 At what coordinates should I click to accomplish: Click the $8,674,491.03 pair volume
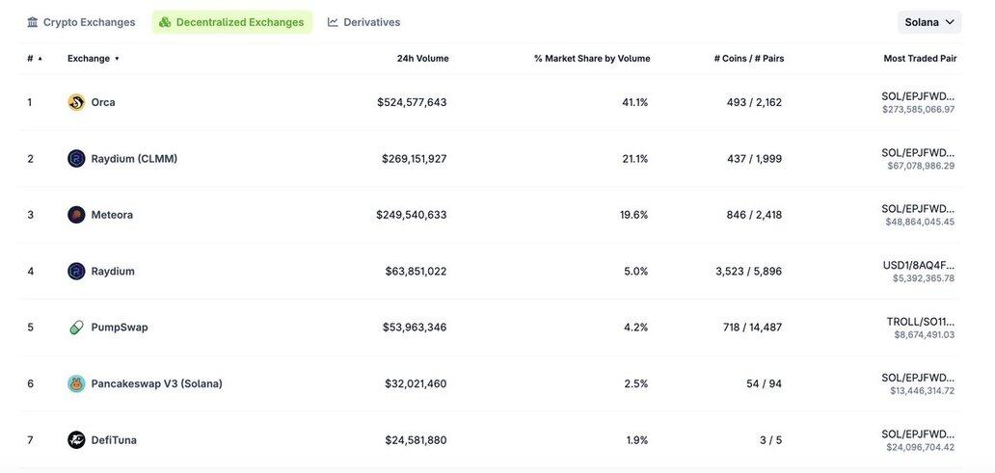pos(925,335)
